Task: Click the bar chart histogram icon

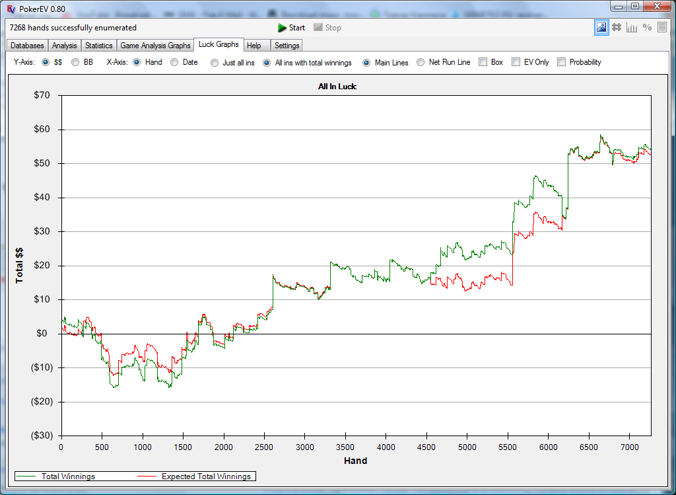Action: (x=632, y=27)
